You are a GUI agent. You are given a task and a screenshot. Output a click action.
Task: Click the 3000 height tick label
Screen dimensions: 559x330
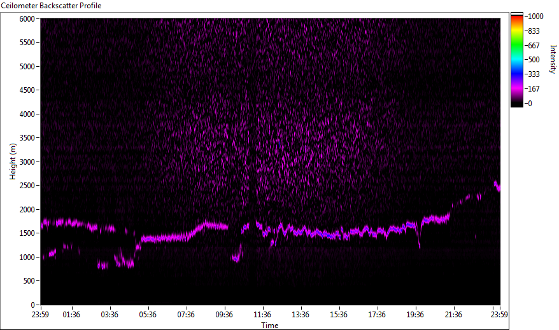tap(27, 162)
